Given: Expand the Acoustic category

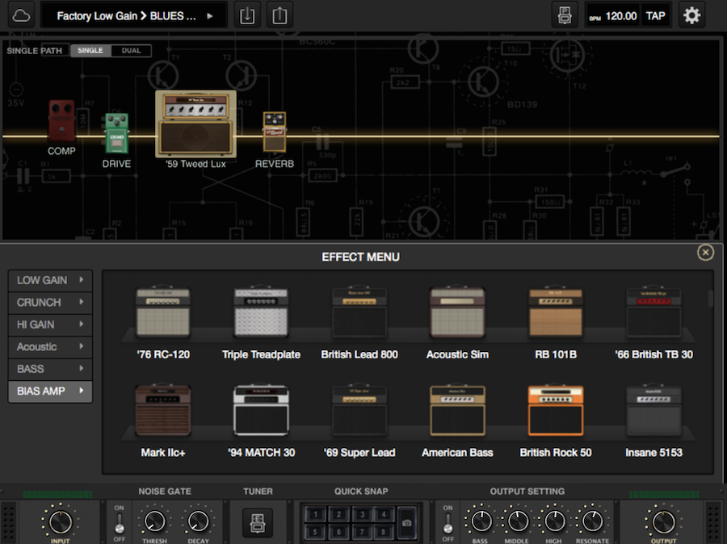Looking at the screenshot, I should coord(50,346).
